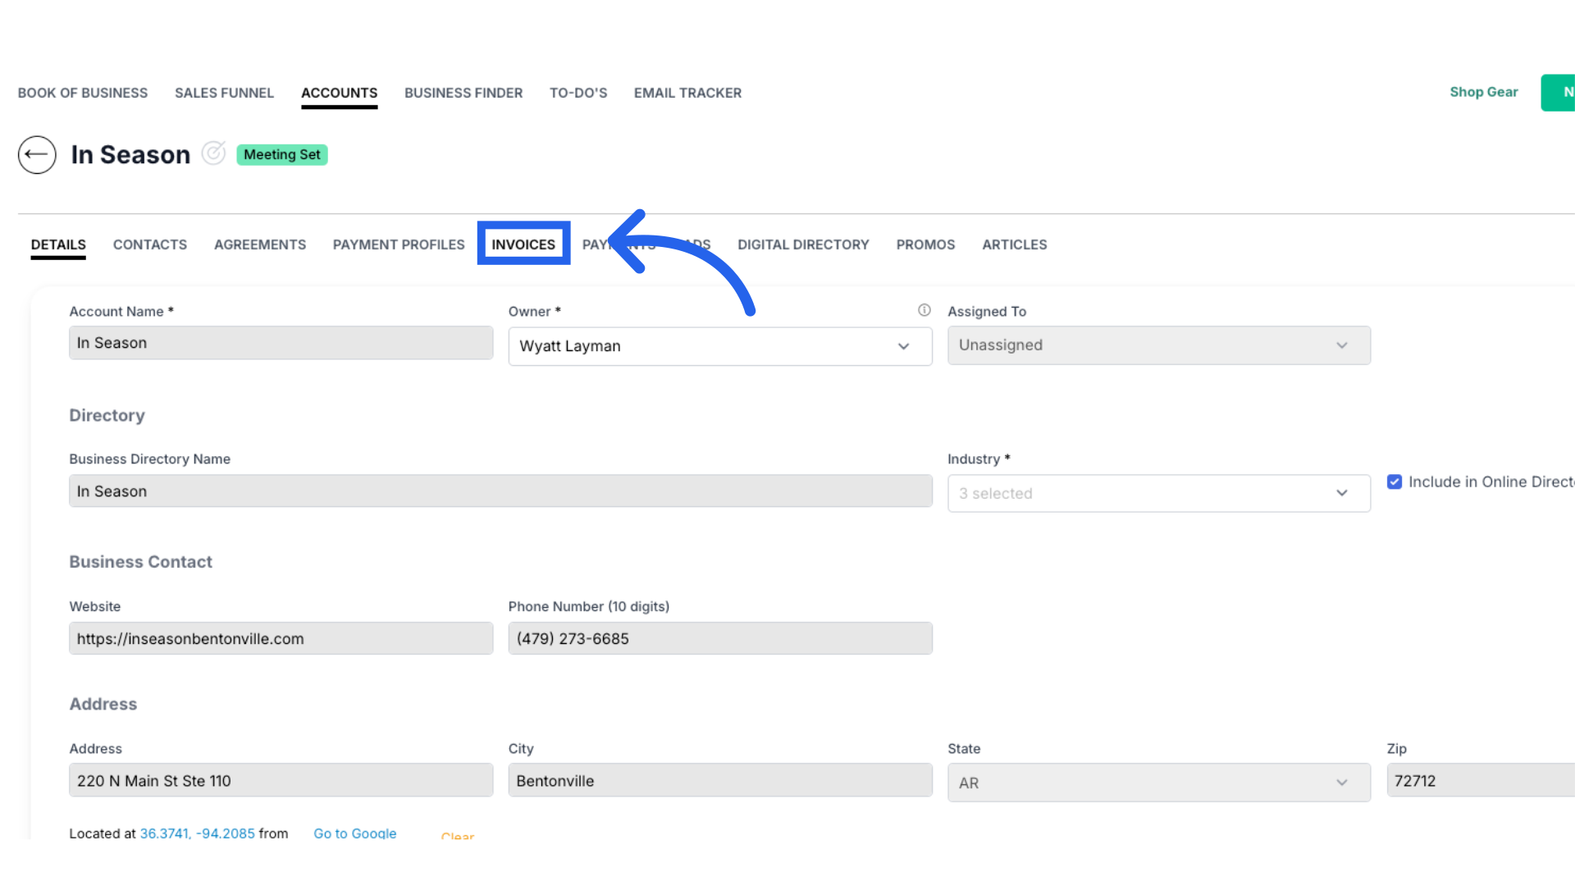Click the Website input field

281,638
